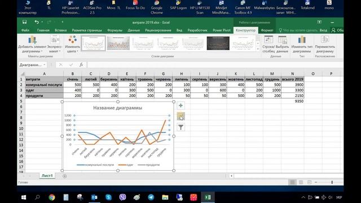
Task: Open Windows taskbar search
Action: pyautogui.click(x=37, y=197)
